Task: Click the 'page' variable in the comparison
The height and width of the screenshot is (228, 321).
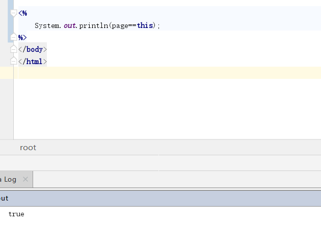Action: tap(120, 26)
